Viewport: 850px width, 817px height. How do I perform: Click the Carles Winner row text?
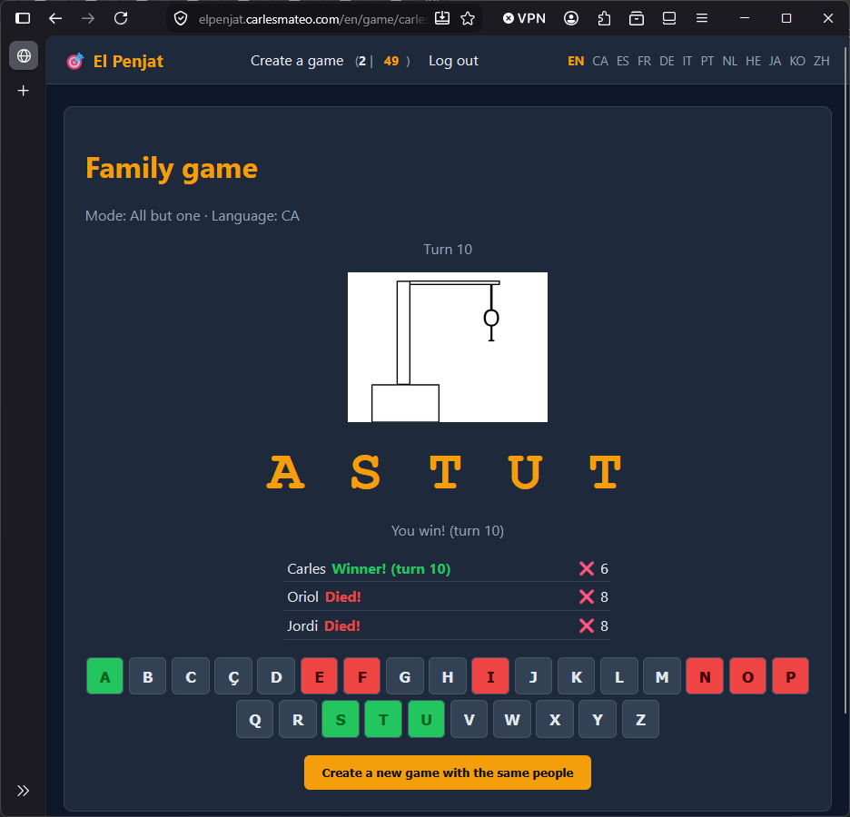click(369, 569)
